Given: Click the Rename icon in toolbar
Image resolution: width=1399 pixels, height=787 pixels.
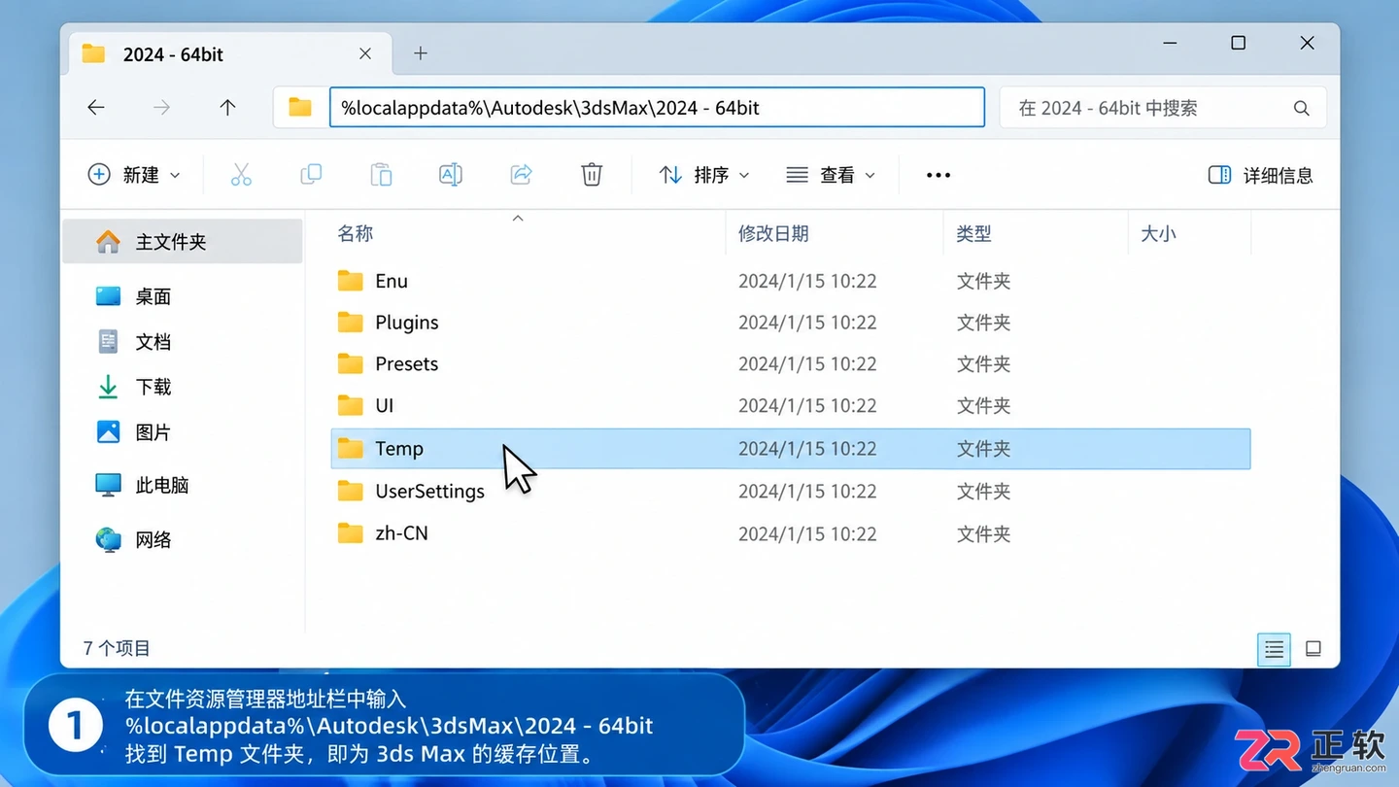Looking at the screenshot, I should (451, 175).
